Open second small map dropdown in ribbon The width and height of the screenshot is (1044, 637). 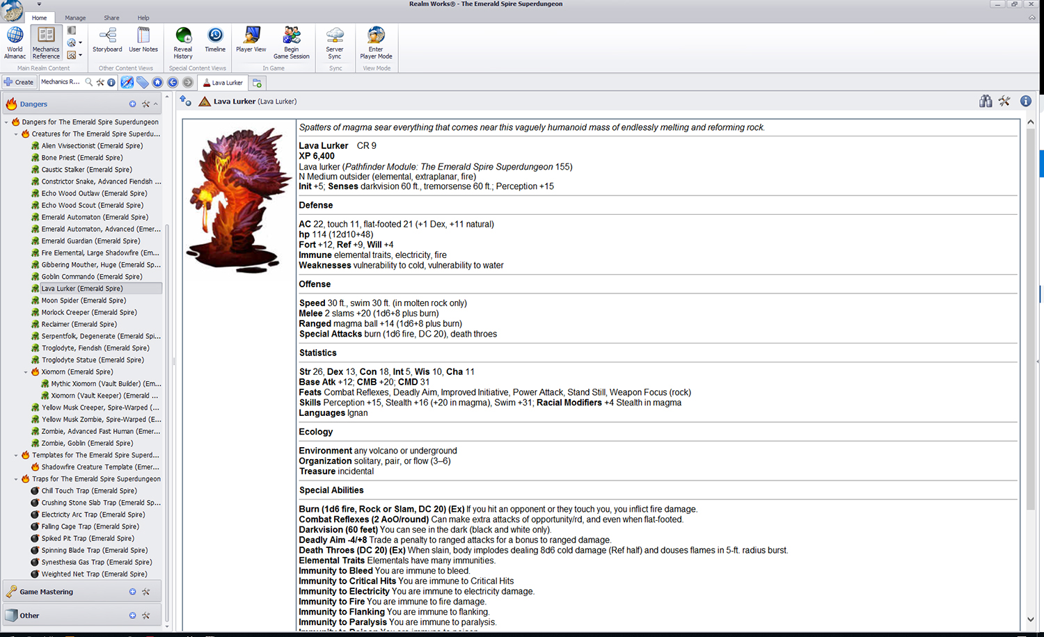tap(74, 55)
